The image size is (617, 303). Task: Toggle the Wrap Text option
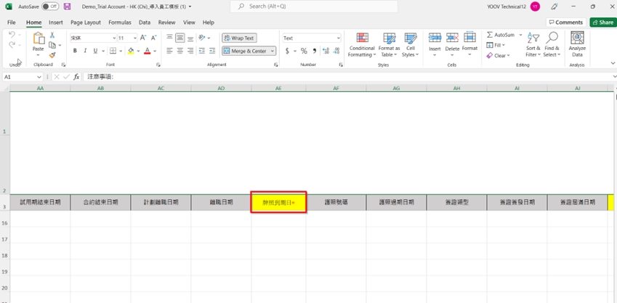(239, 38)
